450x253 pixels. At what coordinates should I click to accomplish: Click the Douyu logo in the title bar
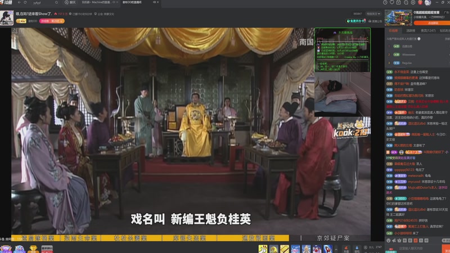6,2
